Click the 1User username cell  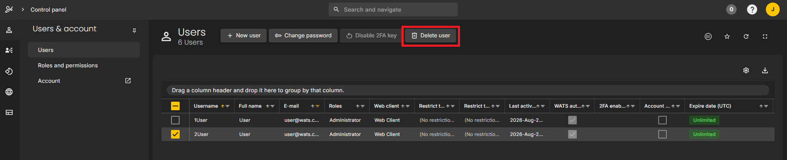(201, 120)
